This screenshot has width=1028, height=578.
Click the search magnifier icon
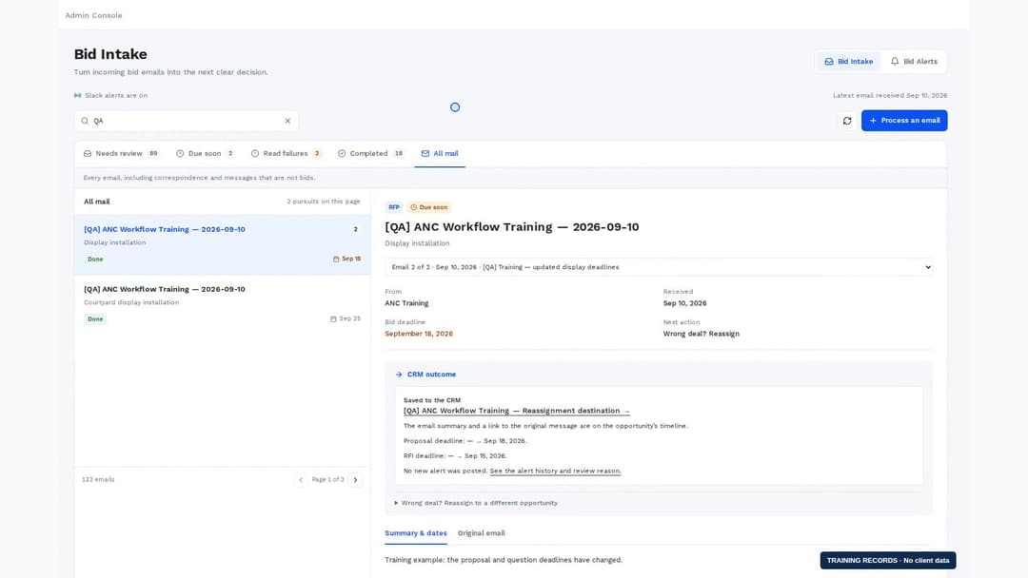[85, 121]
